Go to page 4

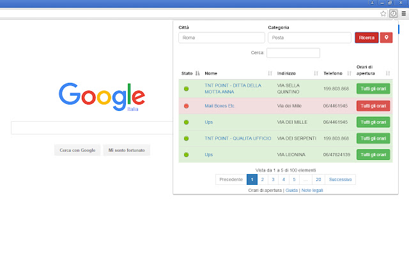coord(284,180)
